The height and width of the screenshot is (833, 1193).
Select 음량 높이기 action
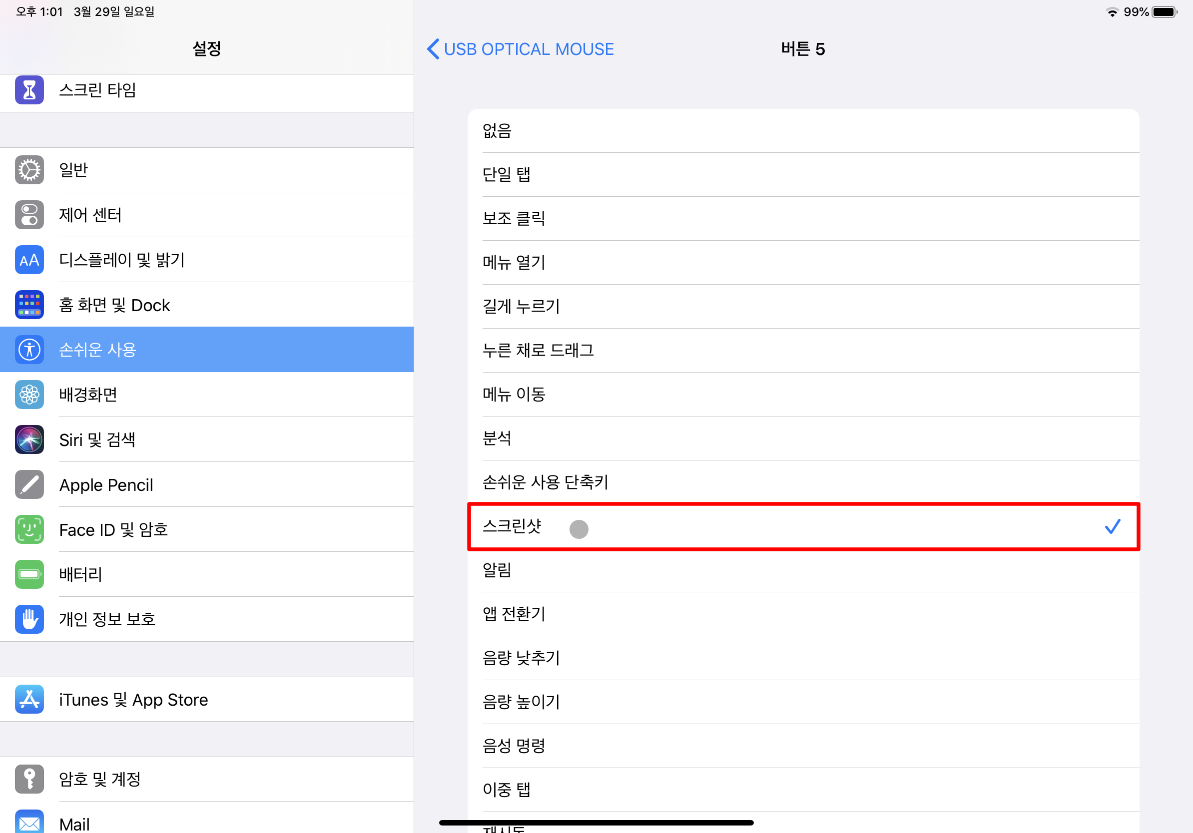(803, 702)
